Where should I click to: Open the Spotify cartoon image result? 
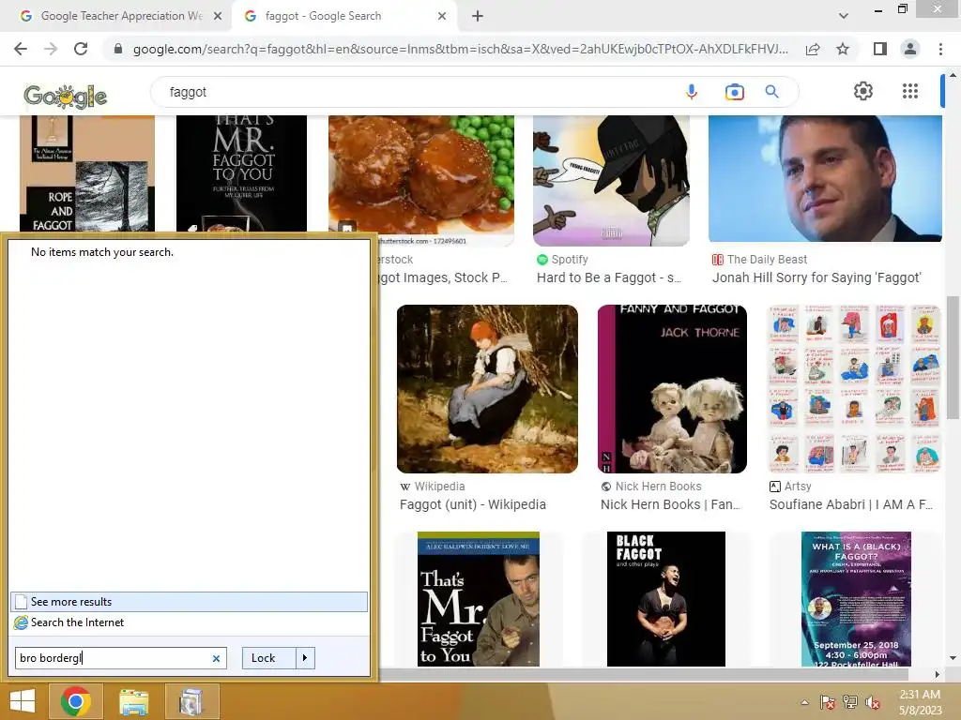(x=611, y=181)
